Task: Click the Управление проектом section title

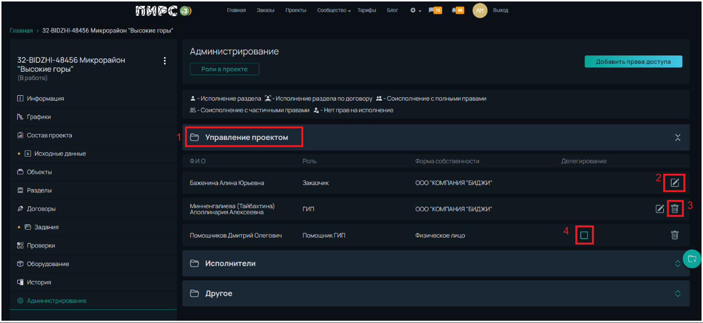Action: pyautogui.click(x=247, y=137)
